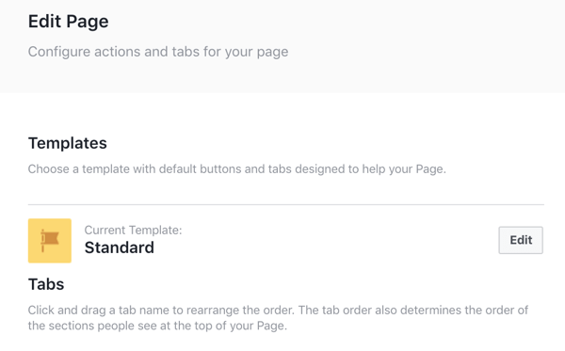Click the Edit button for the current template
The width and height of the screenshot is (565, 351).
pos(521,240)
